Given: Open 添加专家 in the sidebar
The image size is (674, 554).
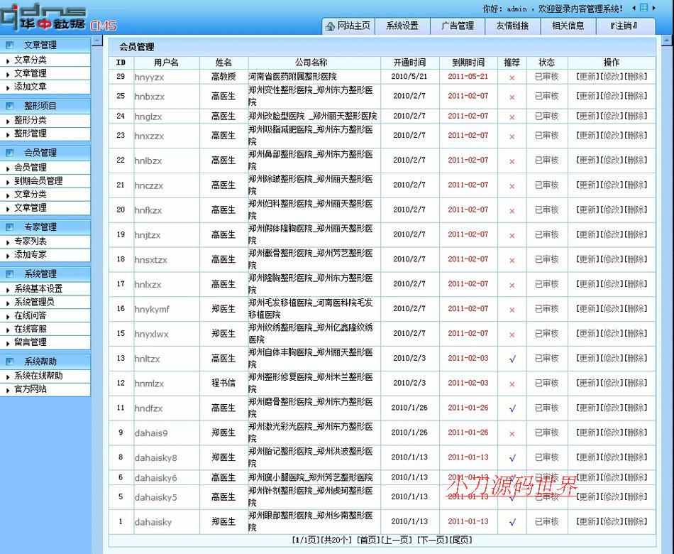Looking at the screenshot, I should [x=30, y=254].
